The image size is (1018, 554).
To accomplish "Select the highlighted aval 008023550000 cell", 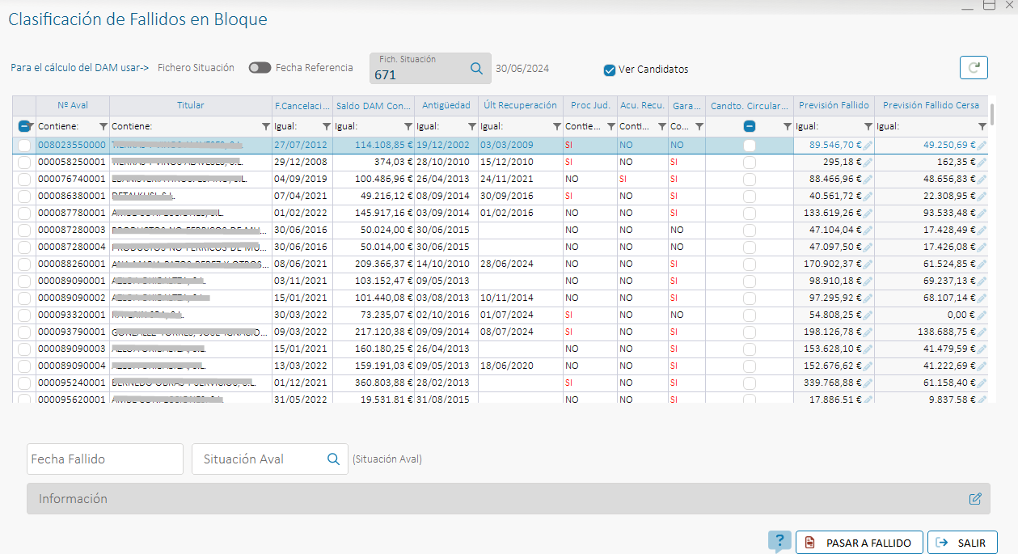I will (x=72, y=145).
